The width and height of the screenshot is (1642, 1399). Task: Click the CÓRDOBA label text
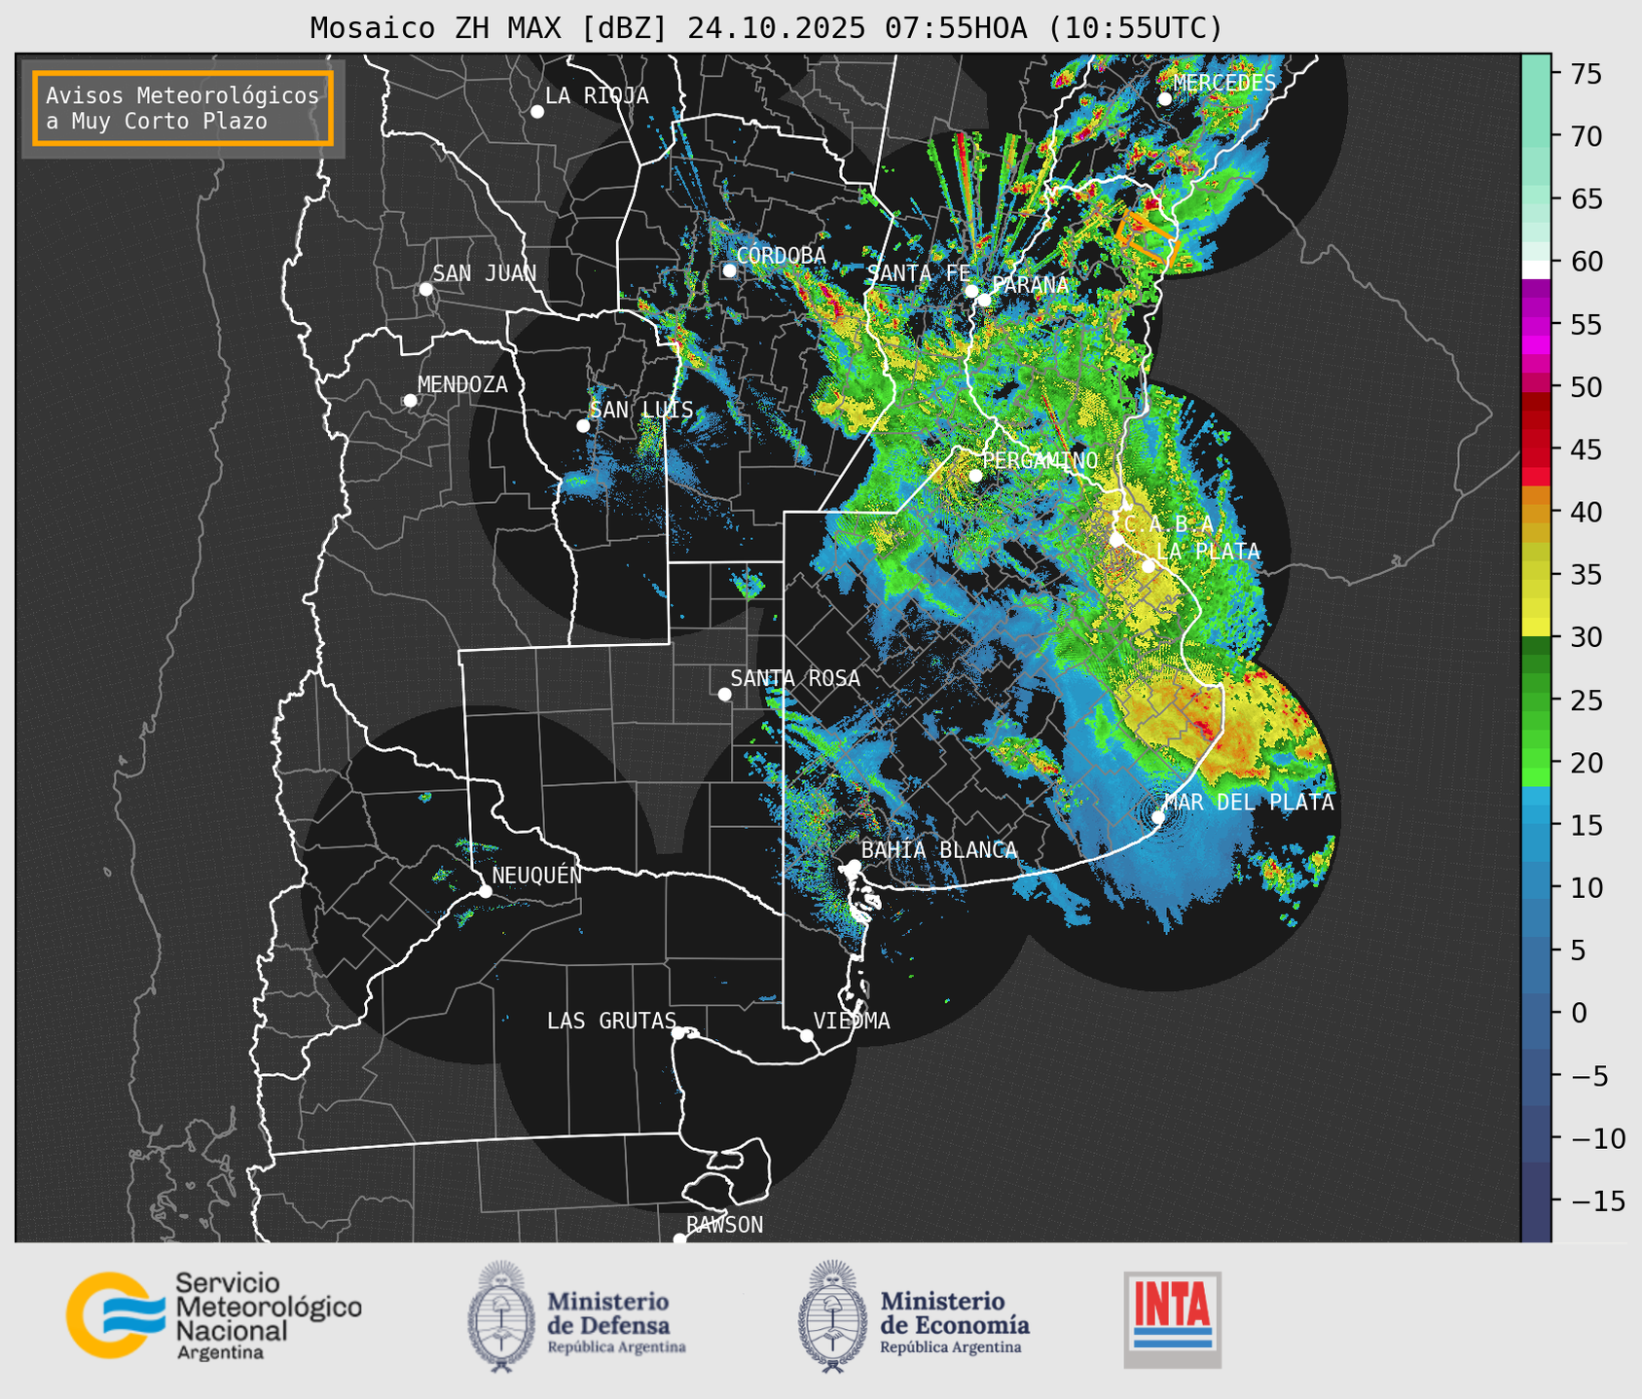781,255
